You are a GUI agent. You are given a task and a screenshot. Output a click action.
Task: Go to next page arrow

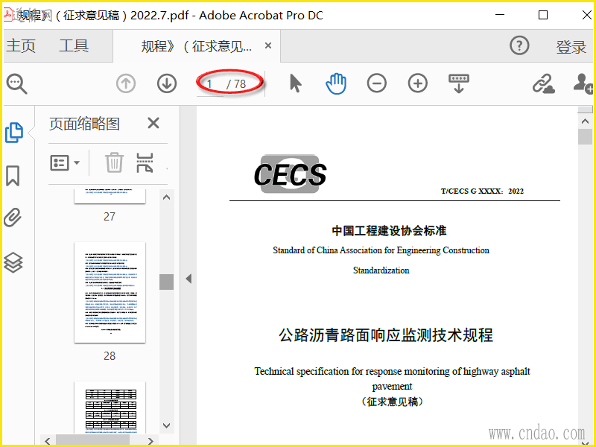tap(167, 83)
